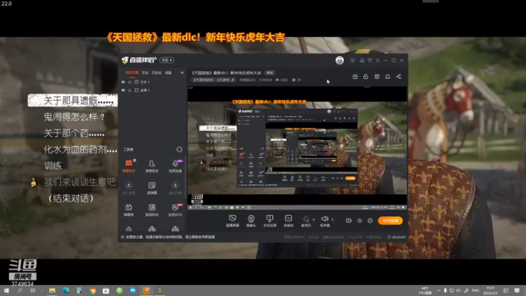Add screen capture source via 直播屏幕
Screen dimensions: 526x296
tap(232, 221)
